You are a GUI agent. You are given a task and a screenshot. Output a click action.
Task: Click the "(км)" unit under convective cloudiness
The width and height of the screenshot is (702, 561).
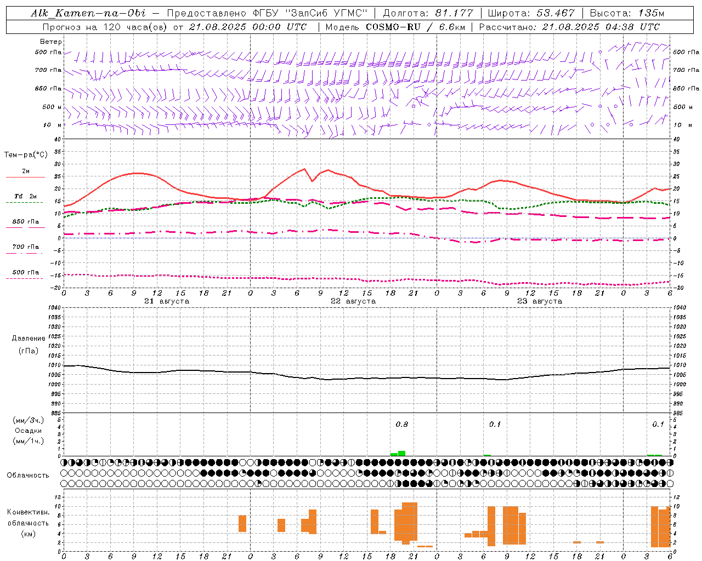pyautogui.click(x=29, y=534)
